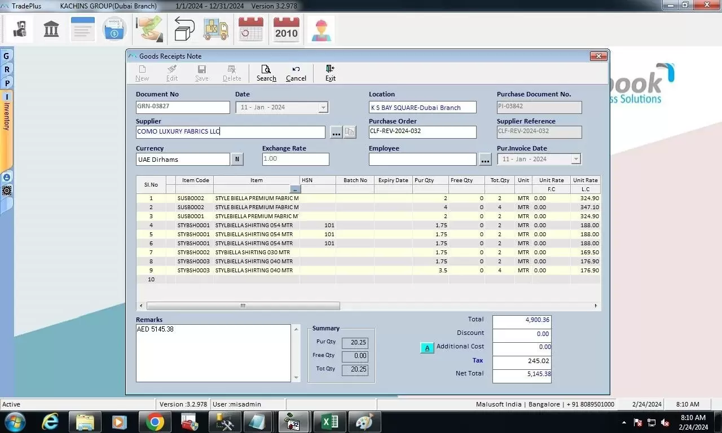Click the Discount amount field

coord(522,334)
